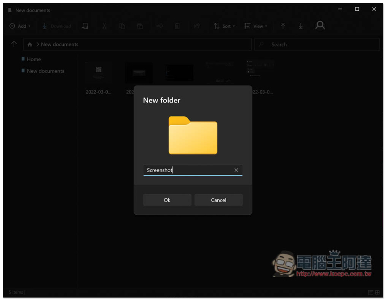386x301 pixels.
Task: Select Home in the sidebar
Action: [x=31, y=59]
